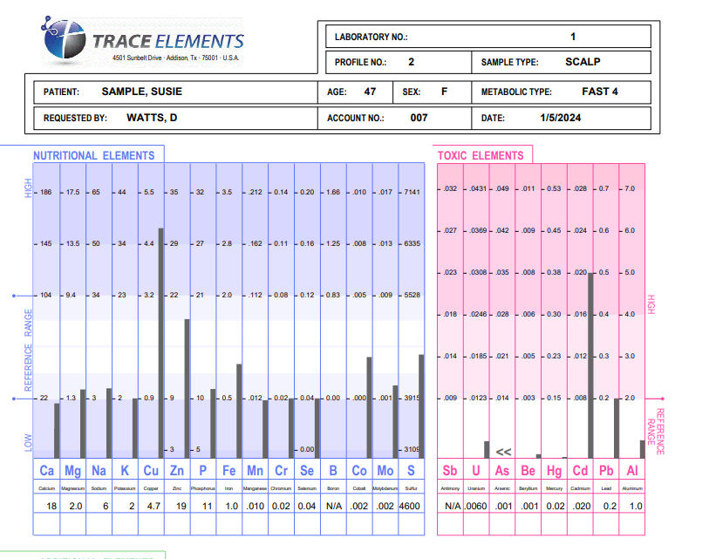Click the Fe iron element symbol

tap(228, 471)
